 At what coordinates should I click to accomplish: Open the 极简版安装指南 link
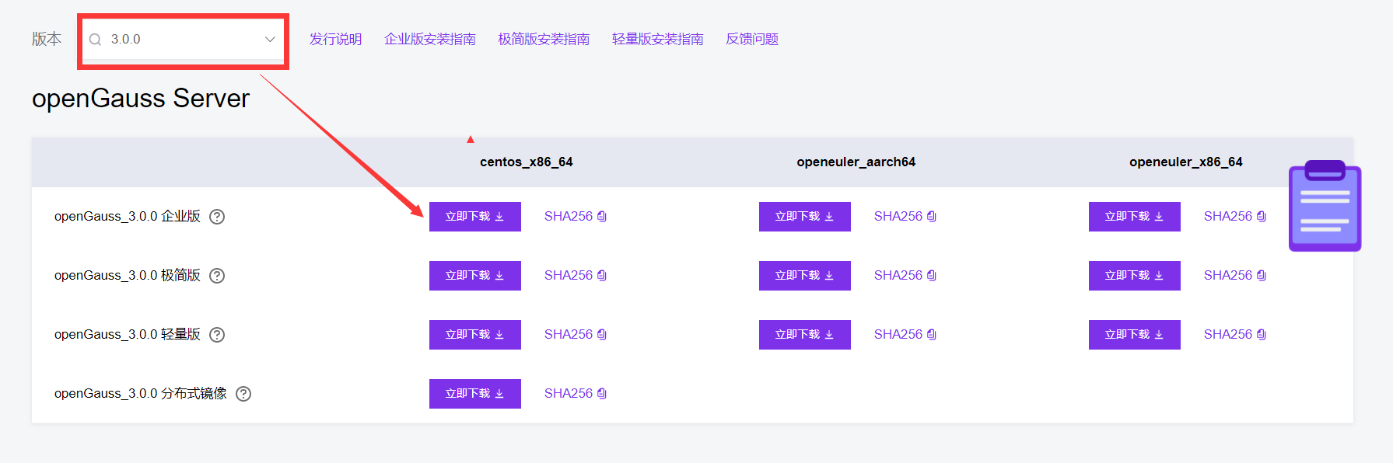point(544,40)
